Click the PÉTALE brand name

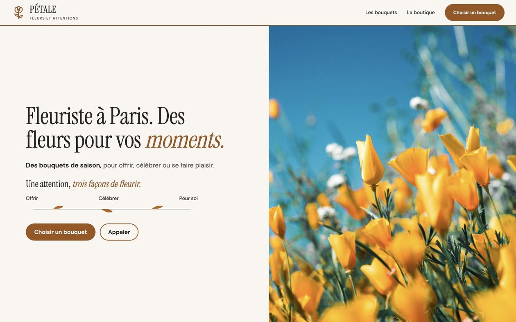[43, 9]
